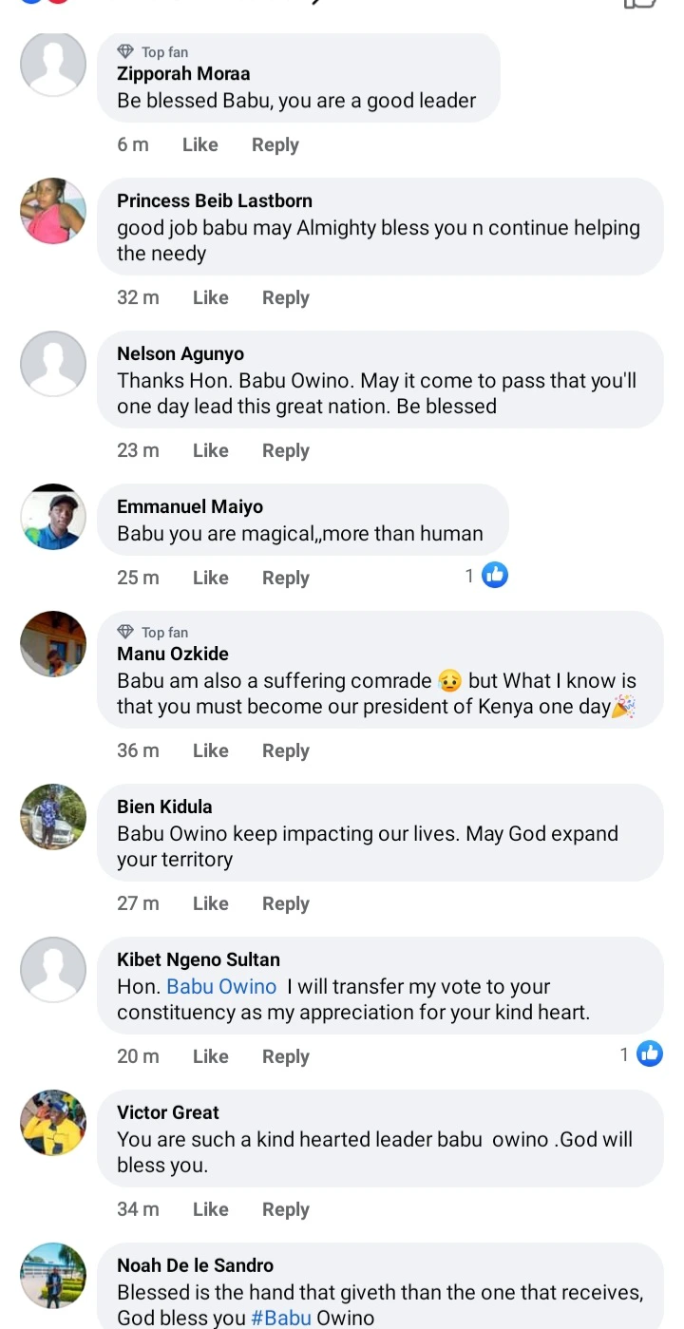Click the like reaction icon on Kibet Ngeno Sultan's comment
This screenshot has width=684, height=1329.
point(650,1054)
